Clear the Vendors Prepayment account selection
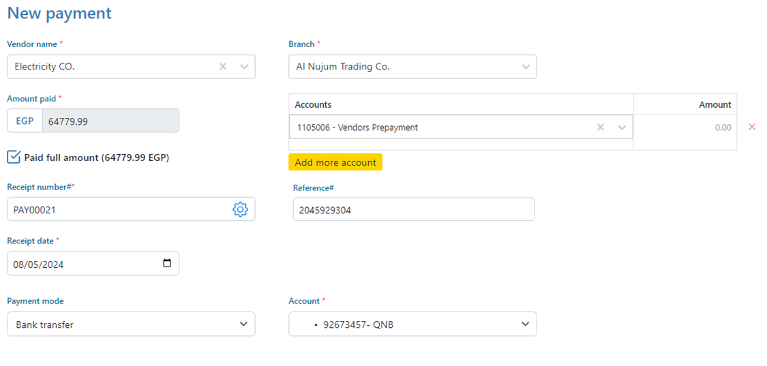The height and width of the screenshot is (366, 767). (601, 127)
